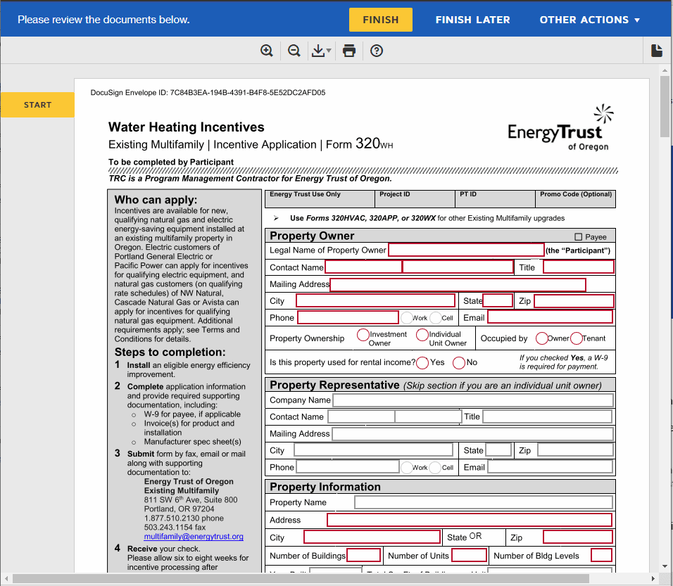Click Property Representative State field
This screenshot has height=586, width=673.
tap(498, 450)
